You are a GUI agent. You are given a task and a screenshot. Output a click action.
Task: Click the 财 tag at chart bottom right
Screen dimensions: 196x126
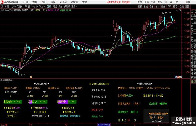176,77
